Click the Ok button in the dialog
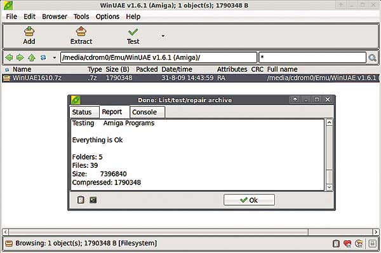The height and width of the screenshot is (253, 381). pos(249,200)
